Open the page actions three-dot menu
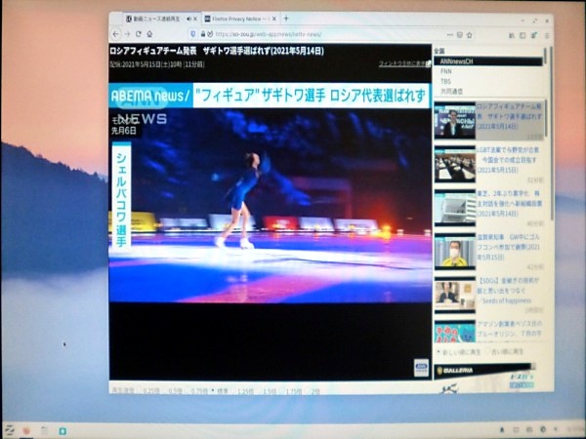Screen dimensions: 586x439 (450, 35)
